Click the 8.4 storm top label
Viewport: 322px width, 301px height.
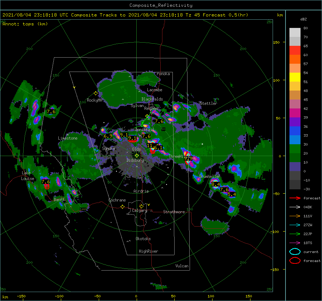point(216,184)
